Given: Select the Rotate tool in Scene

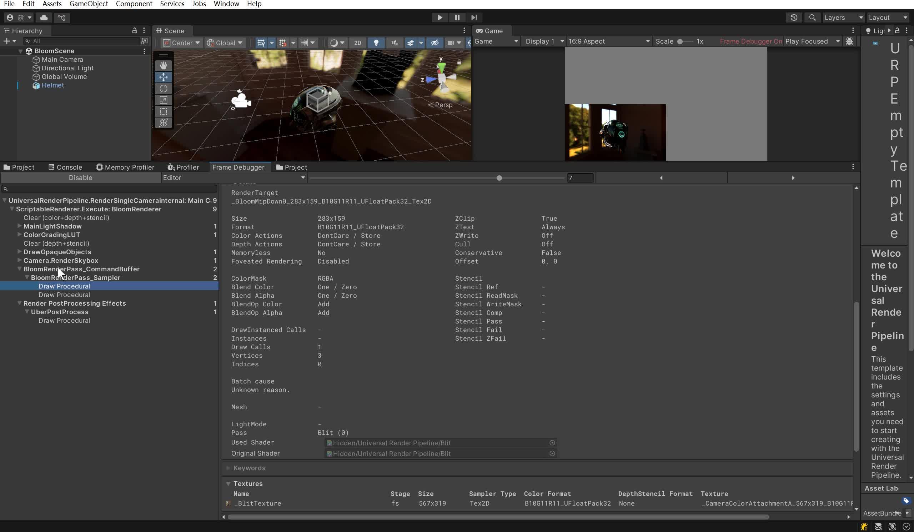Looking at the screenshot, I should coord(163,89).
